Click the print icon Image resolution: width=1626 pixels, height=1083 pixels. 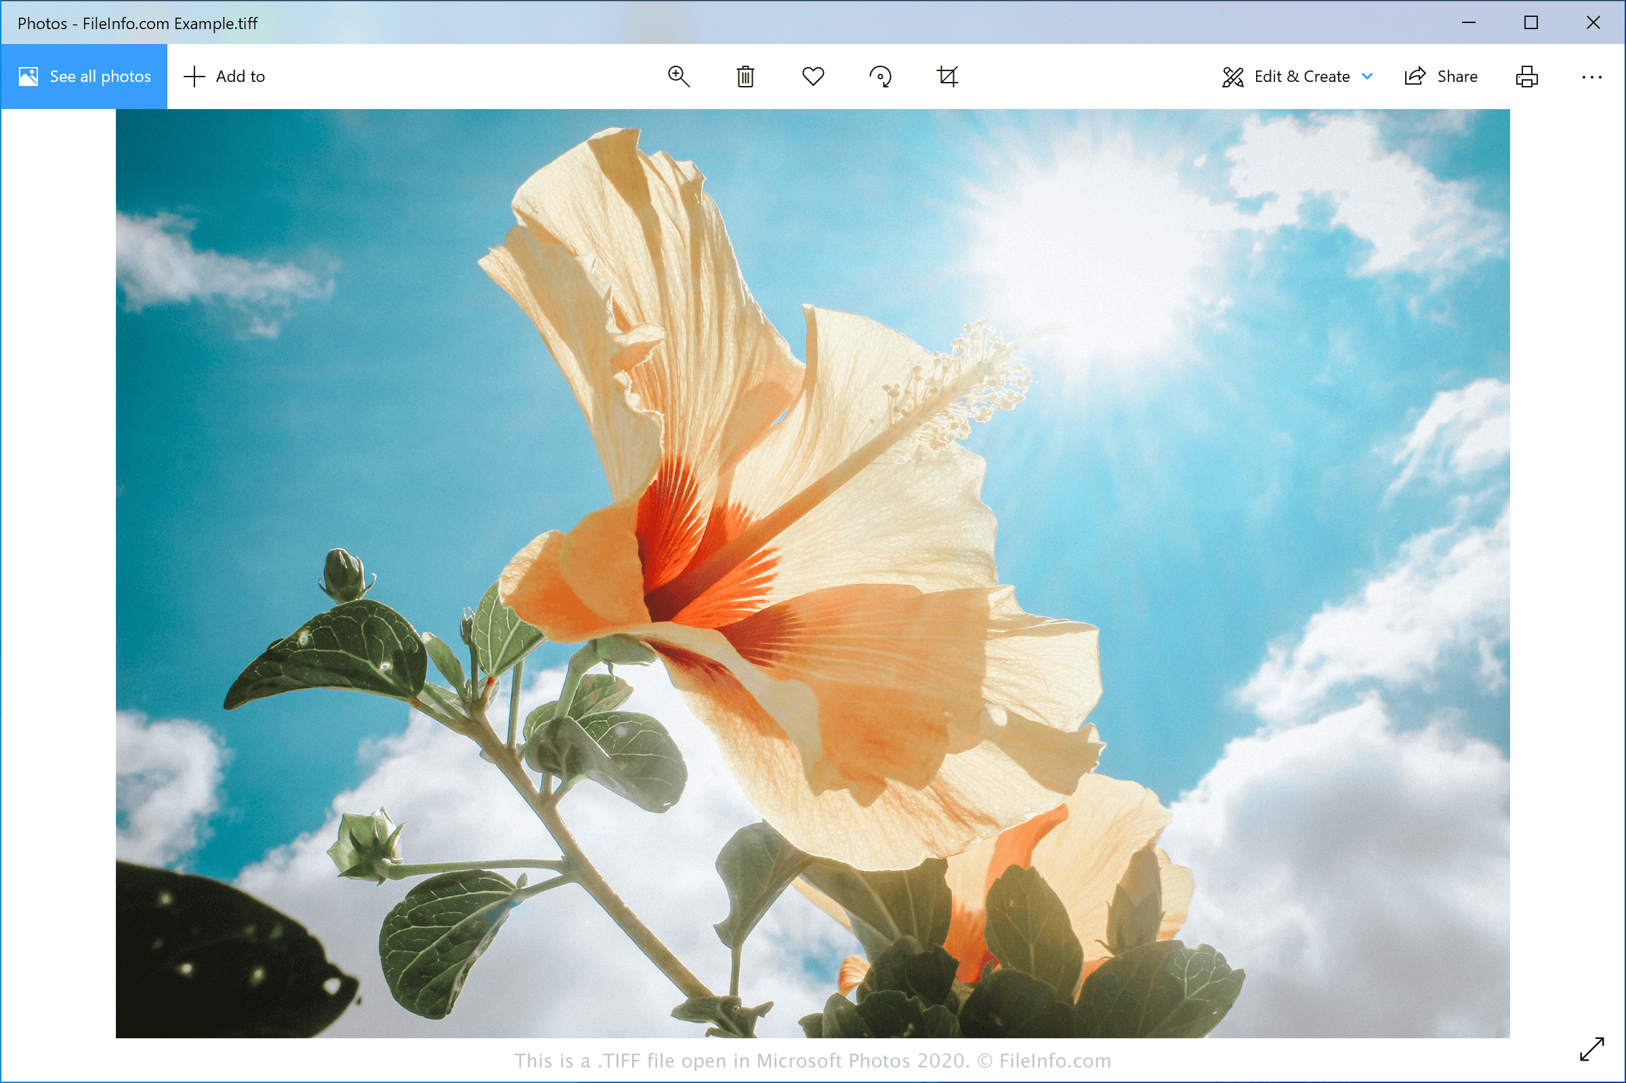tap(1527, 76)
